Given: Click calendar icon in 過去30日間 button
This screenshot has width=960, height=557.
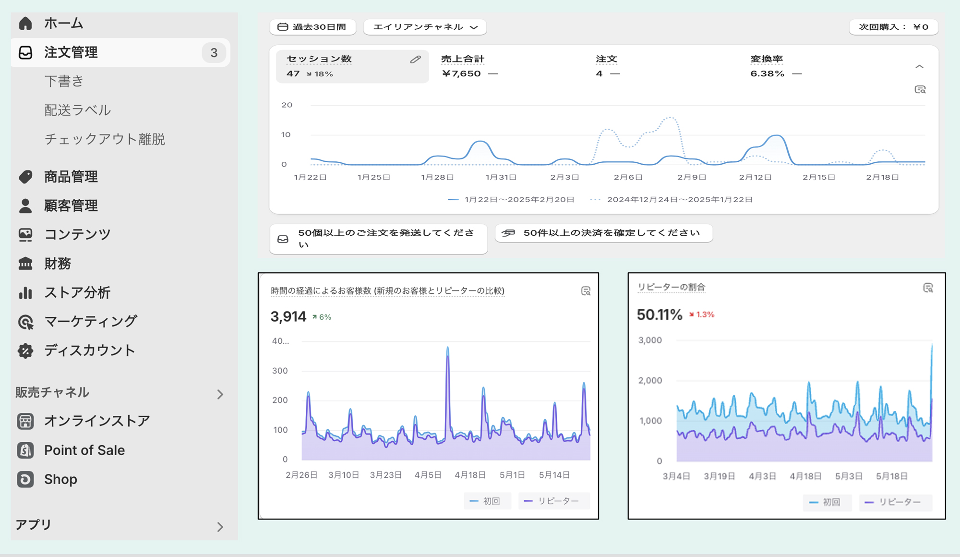Looking at the screenshot, I should click(283, 27).
